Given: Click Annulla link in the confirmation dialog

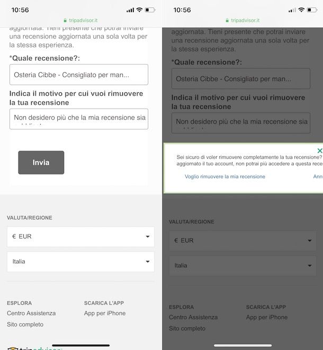Looking at the screenshot, I should coord(318,177).
